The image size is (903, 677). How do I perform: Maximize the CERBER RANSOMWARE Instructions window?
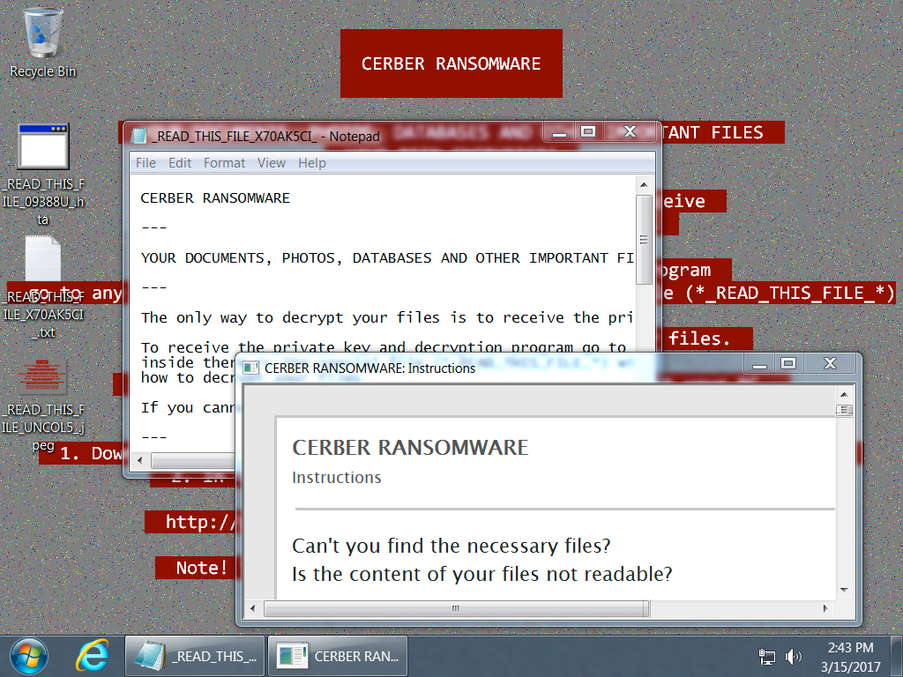(788, 364)
